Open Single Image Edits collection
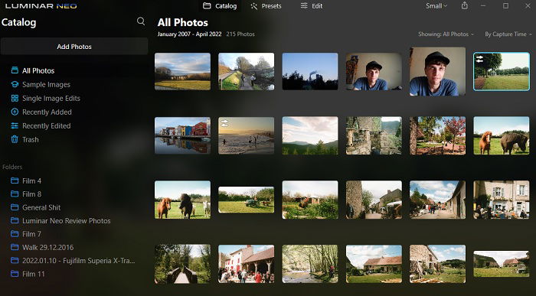 click(51, 99)
